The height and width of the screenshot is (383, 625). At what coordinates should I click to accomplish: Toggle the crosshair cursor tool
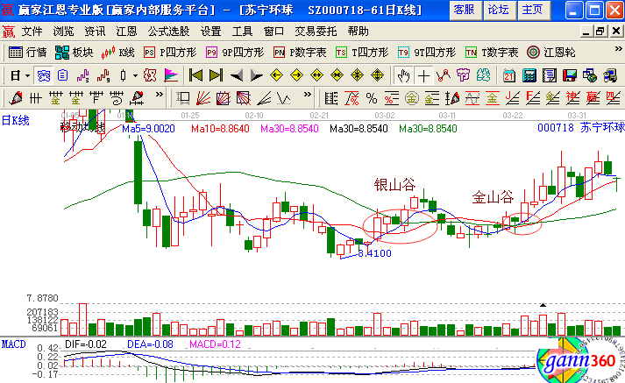[x=422, y=74]
